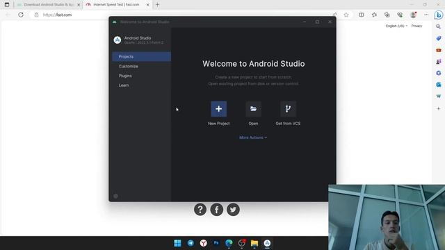The image size is (445, 250).
Task: Open an existing project via folder icon
Action: pyautogui.click(x=253, y=109)
